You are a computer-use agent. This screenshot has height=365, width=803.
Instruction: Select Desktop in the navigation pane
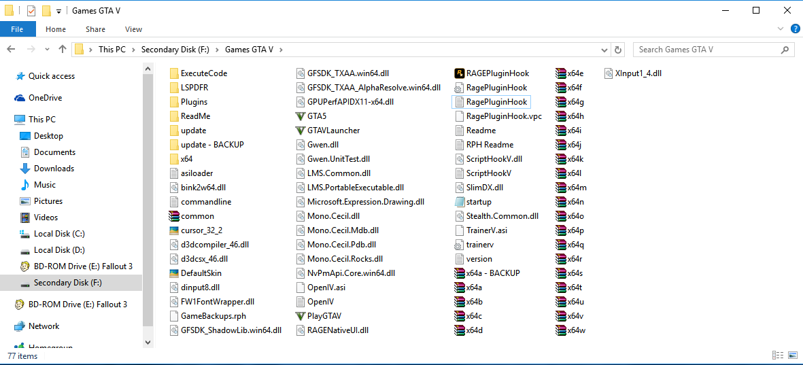click(48, 136)
